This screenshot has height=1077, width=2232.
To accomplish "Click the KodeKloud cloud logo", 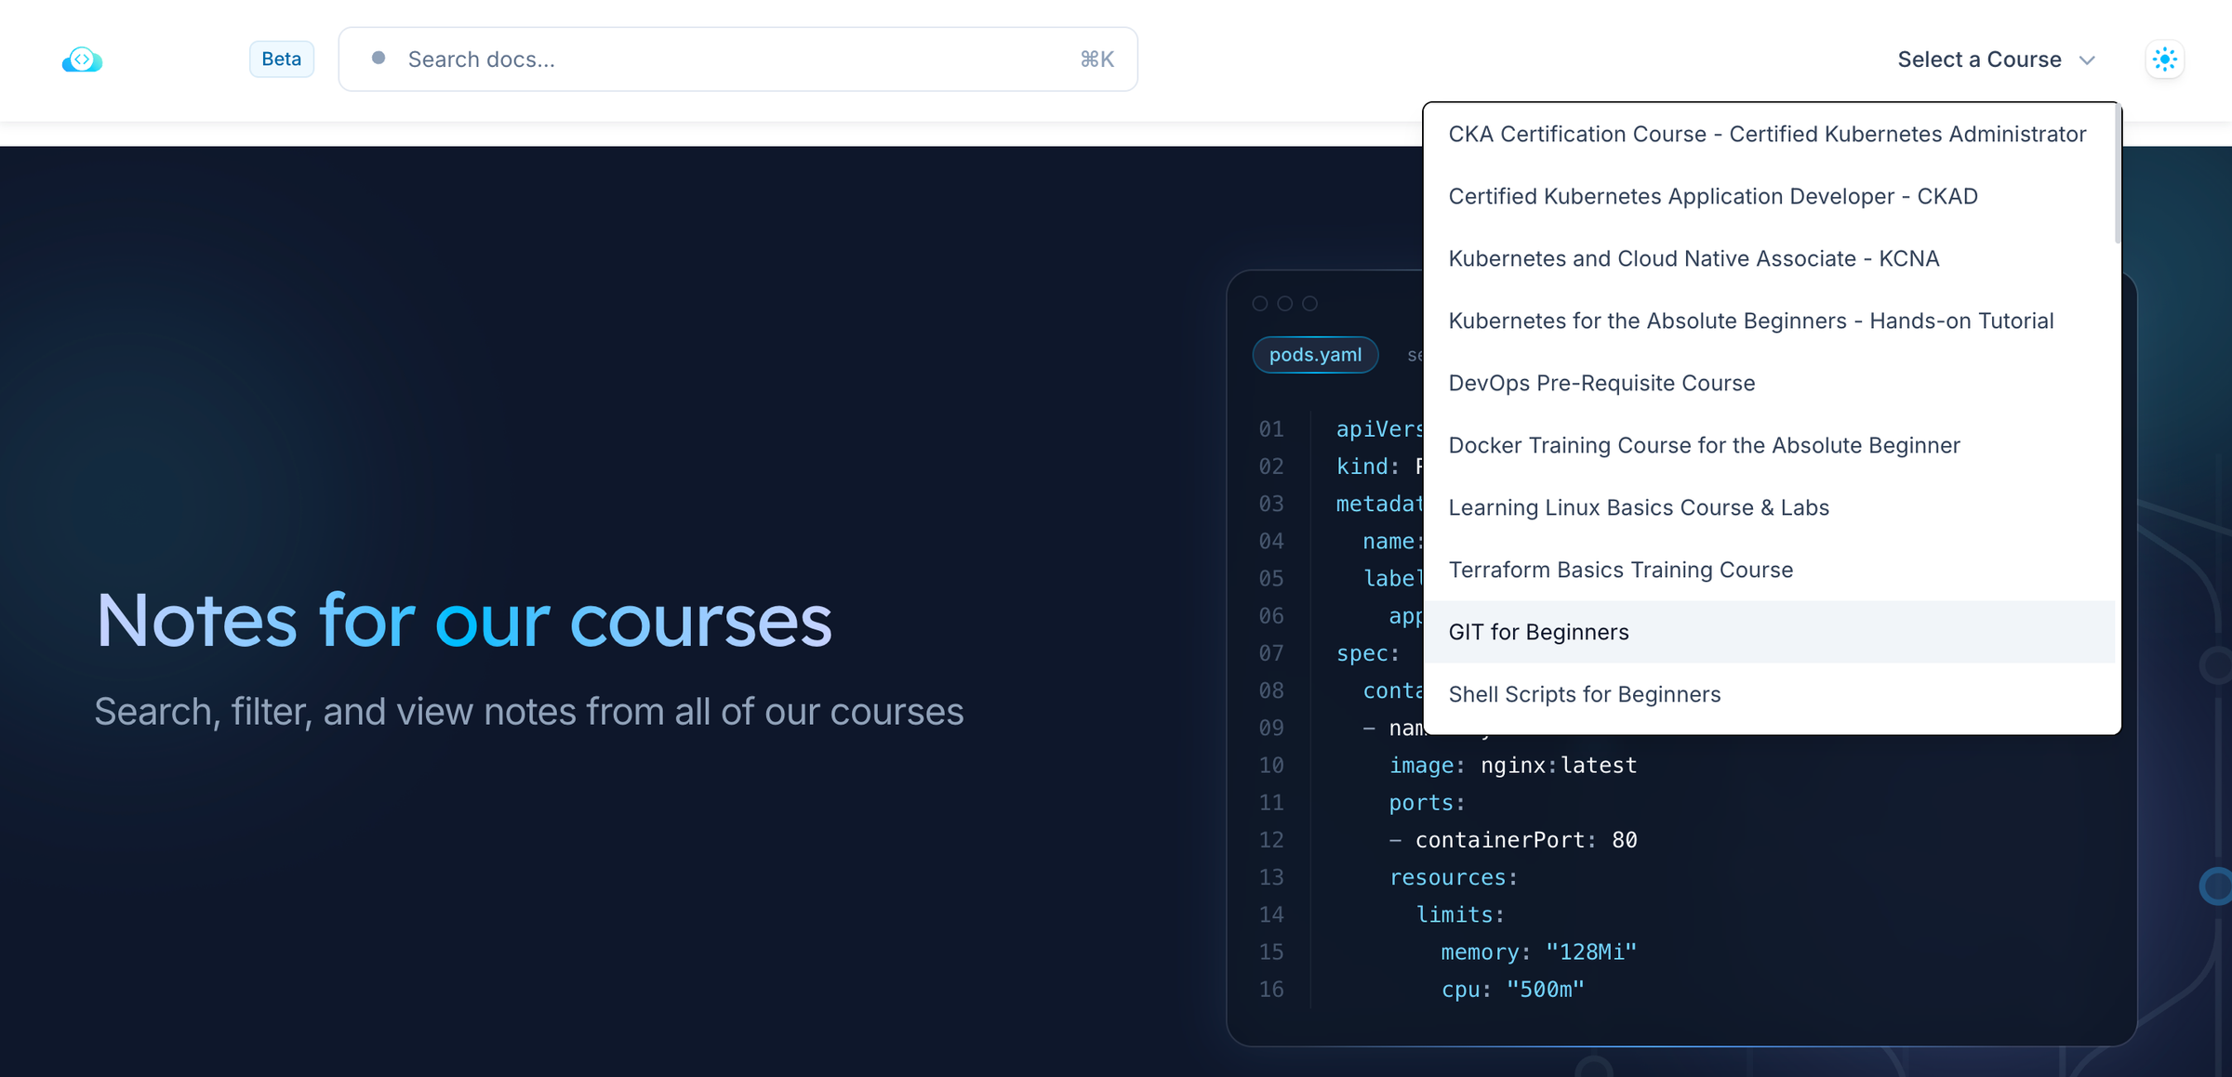I will 82,59.
